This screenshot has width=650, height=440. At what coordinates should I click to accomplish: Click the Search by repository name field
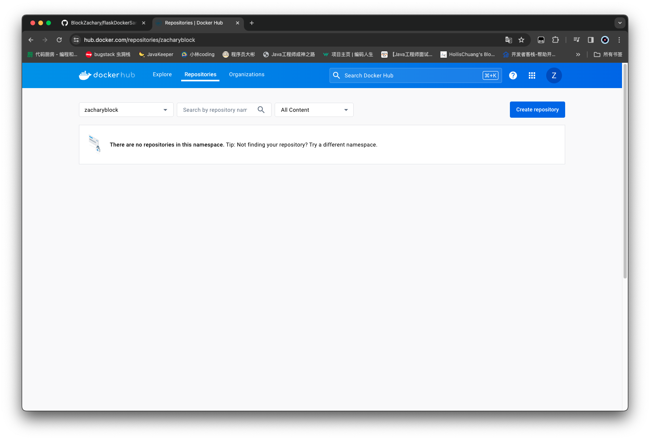[224, 110]
